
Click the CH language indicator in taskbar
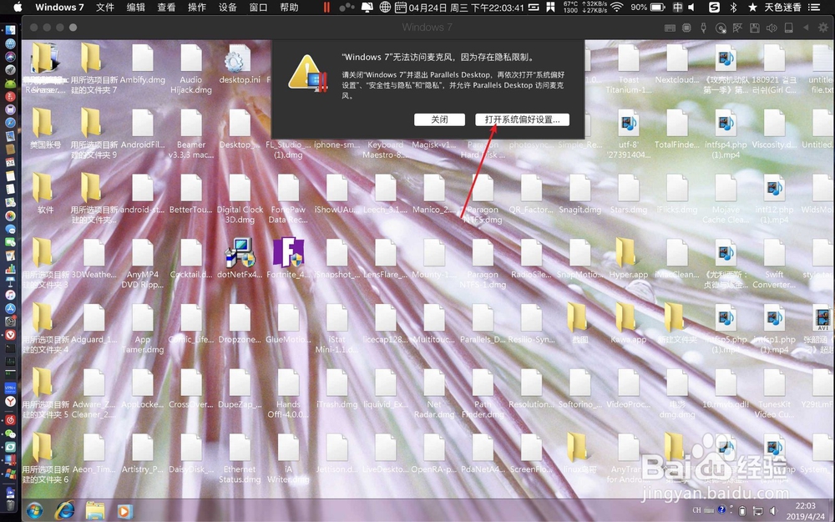pyautogui.click(x=696, y=510)
